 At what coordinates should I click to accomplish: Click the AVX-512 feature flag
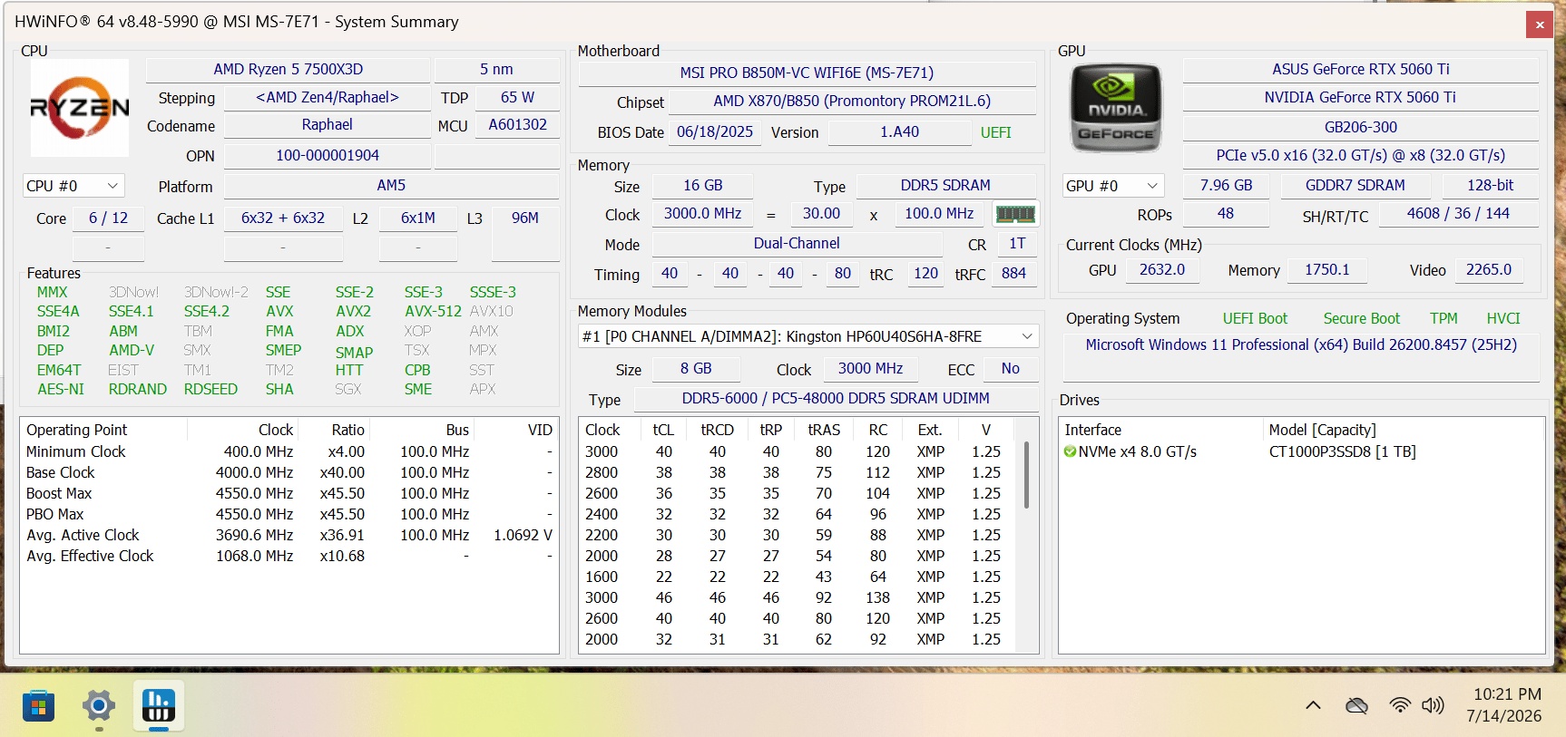tap(433, 311)
